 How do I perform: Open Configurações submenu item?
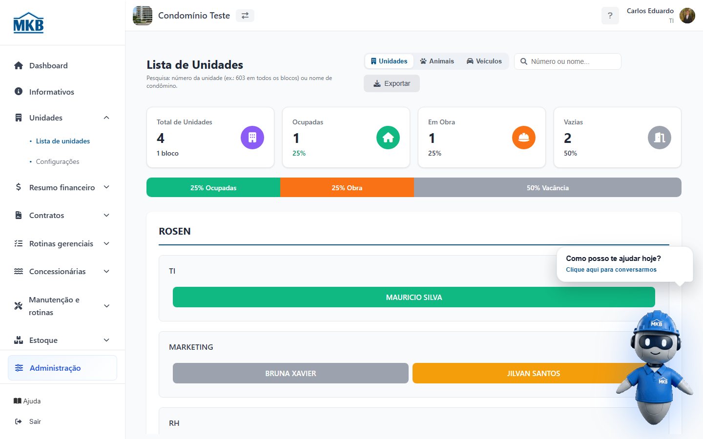point(58,161)
